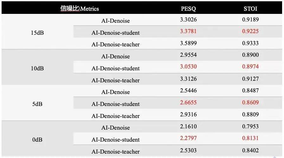Click the STOI column header
This screenshot has width=284, height=158.
[x=250, y=9]
